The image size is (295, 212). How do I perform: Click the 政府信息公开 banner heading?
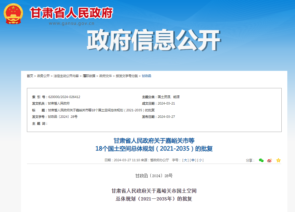(153, 40)
